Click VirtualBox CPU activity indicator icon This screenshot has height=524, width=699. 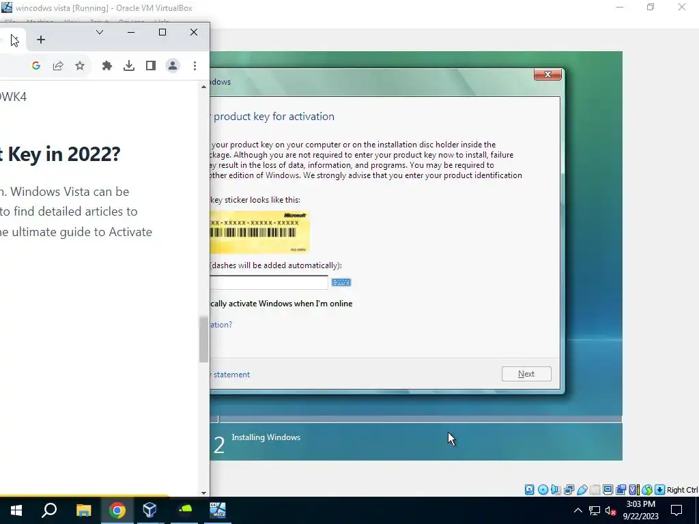(633, 490)
